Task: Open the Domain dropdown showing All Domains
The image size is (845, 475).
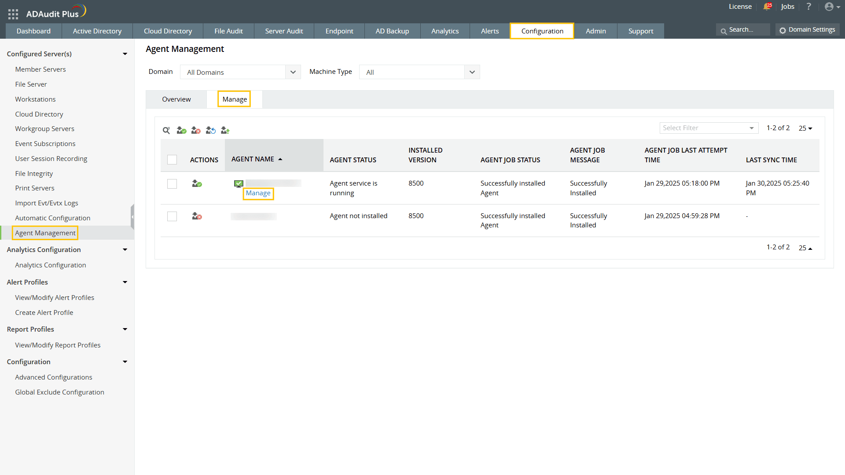Action: click(240, 72)
